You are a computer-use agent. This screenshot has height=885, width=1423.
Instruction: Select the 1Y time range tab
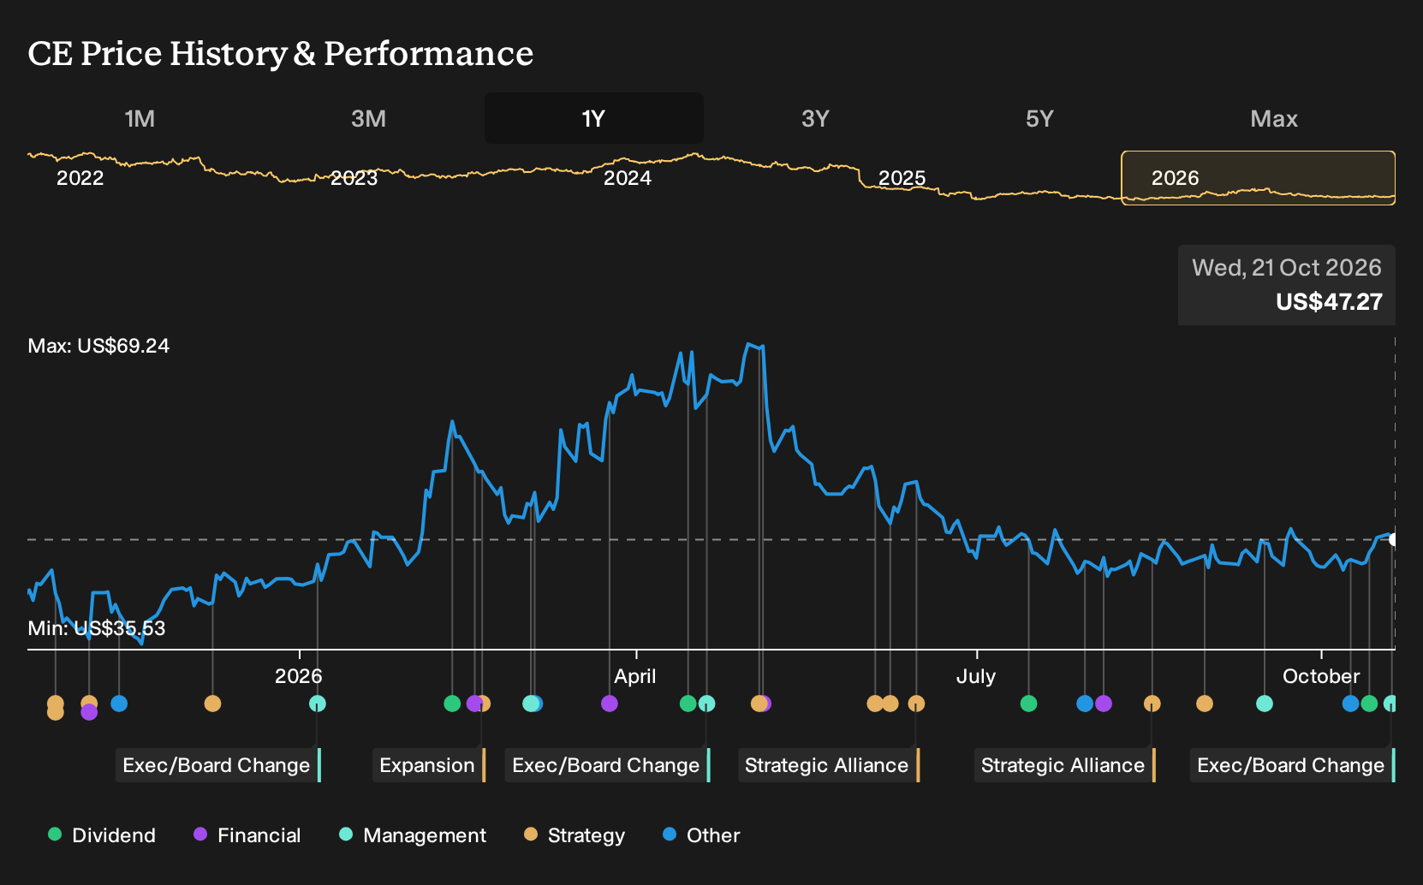tap(594, 118)
